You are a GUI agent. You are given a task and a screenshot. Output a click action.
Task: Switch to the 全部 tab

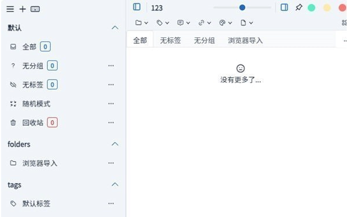click(x=140, y=40)
